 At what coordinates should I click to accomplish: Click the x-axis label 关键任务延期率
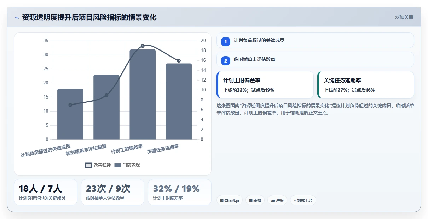163,149
